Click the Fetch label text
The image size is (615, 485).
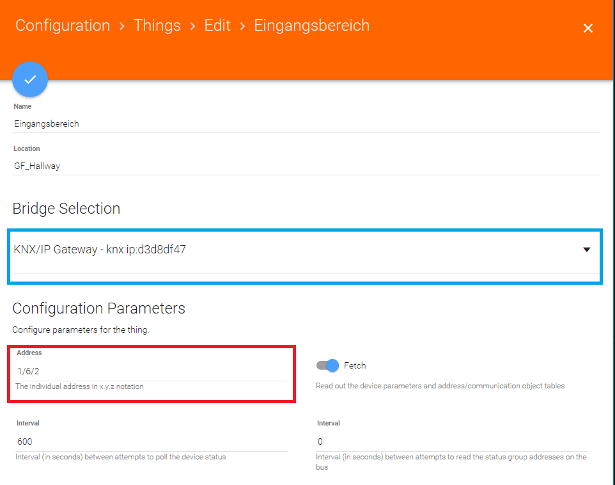pyautogui.click(x=355, y=365)
